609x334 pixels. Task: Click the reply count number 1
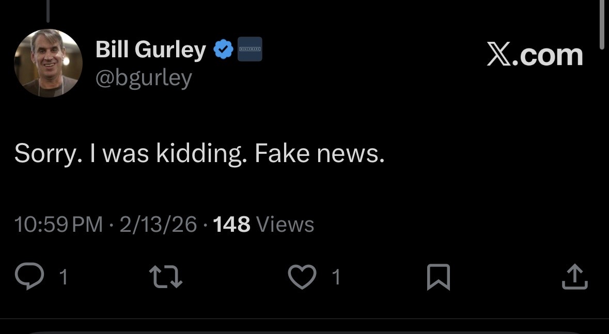tap(64, 278)
